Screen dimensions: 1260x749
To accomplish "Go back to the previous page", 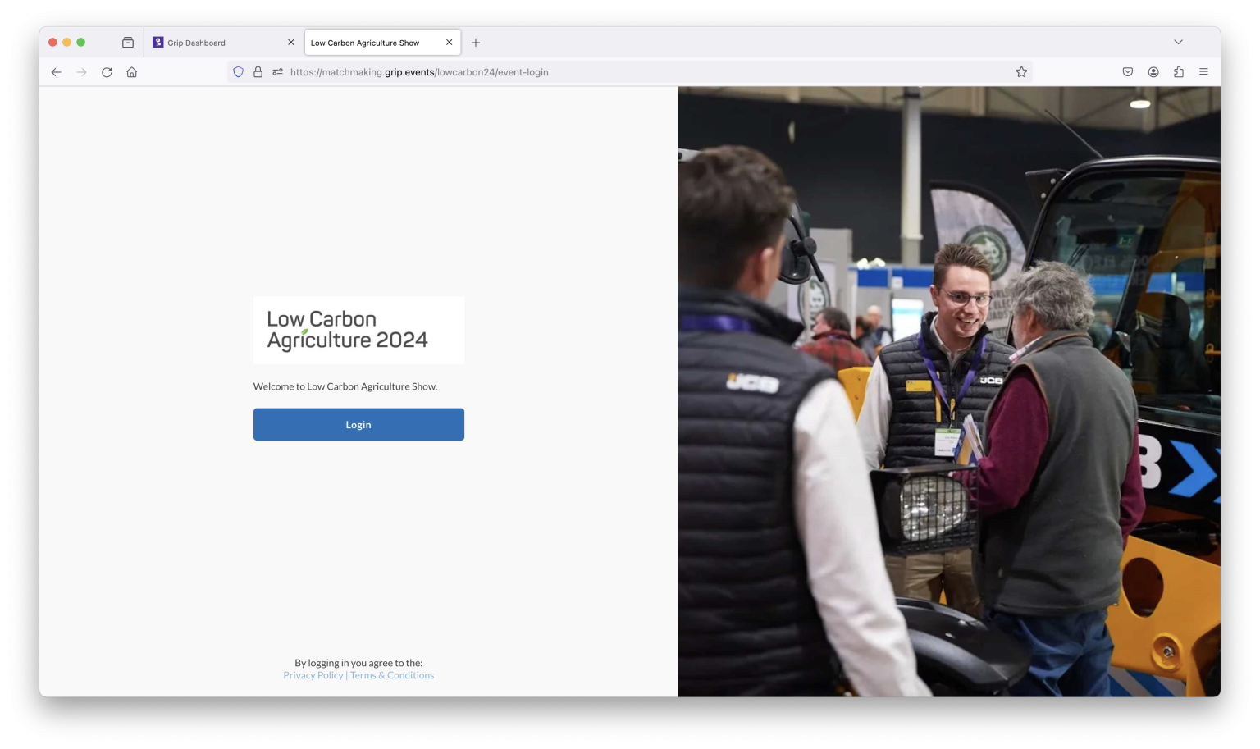I will (x=56, y=71).
